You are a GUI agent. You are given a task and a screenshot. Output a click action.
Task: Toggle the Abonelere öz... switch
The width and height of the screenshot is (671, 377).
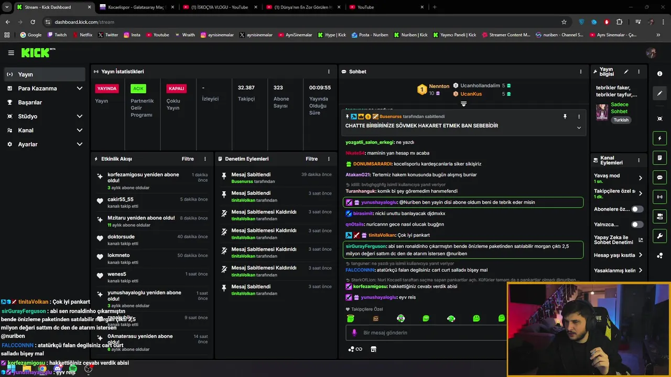[637, 209]
